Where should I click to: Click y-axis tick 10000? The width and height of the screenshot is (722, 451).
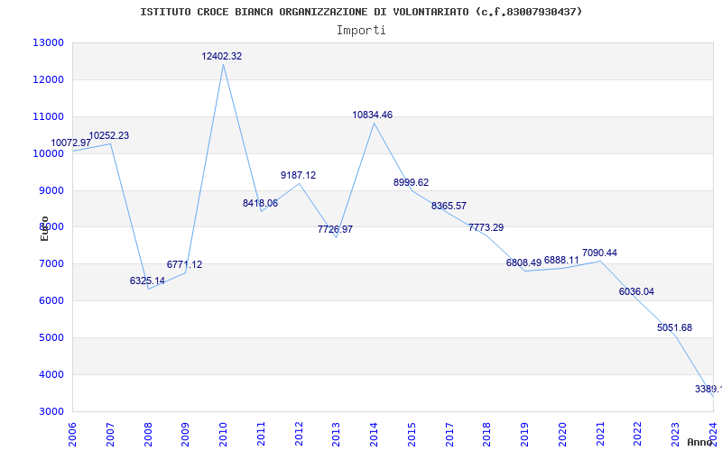[x=48, y=153]
